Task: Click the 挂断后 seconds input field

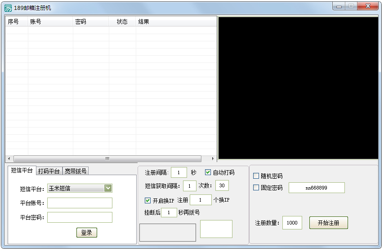Action: pos(169,212)
